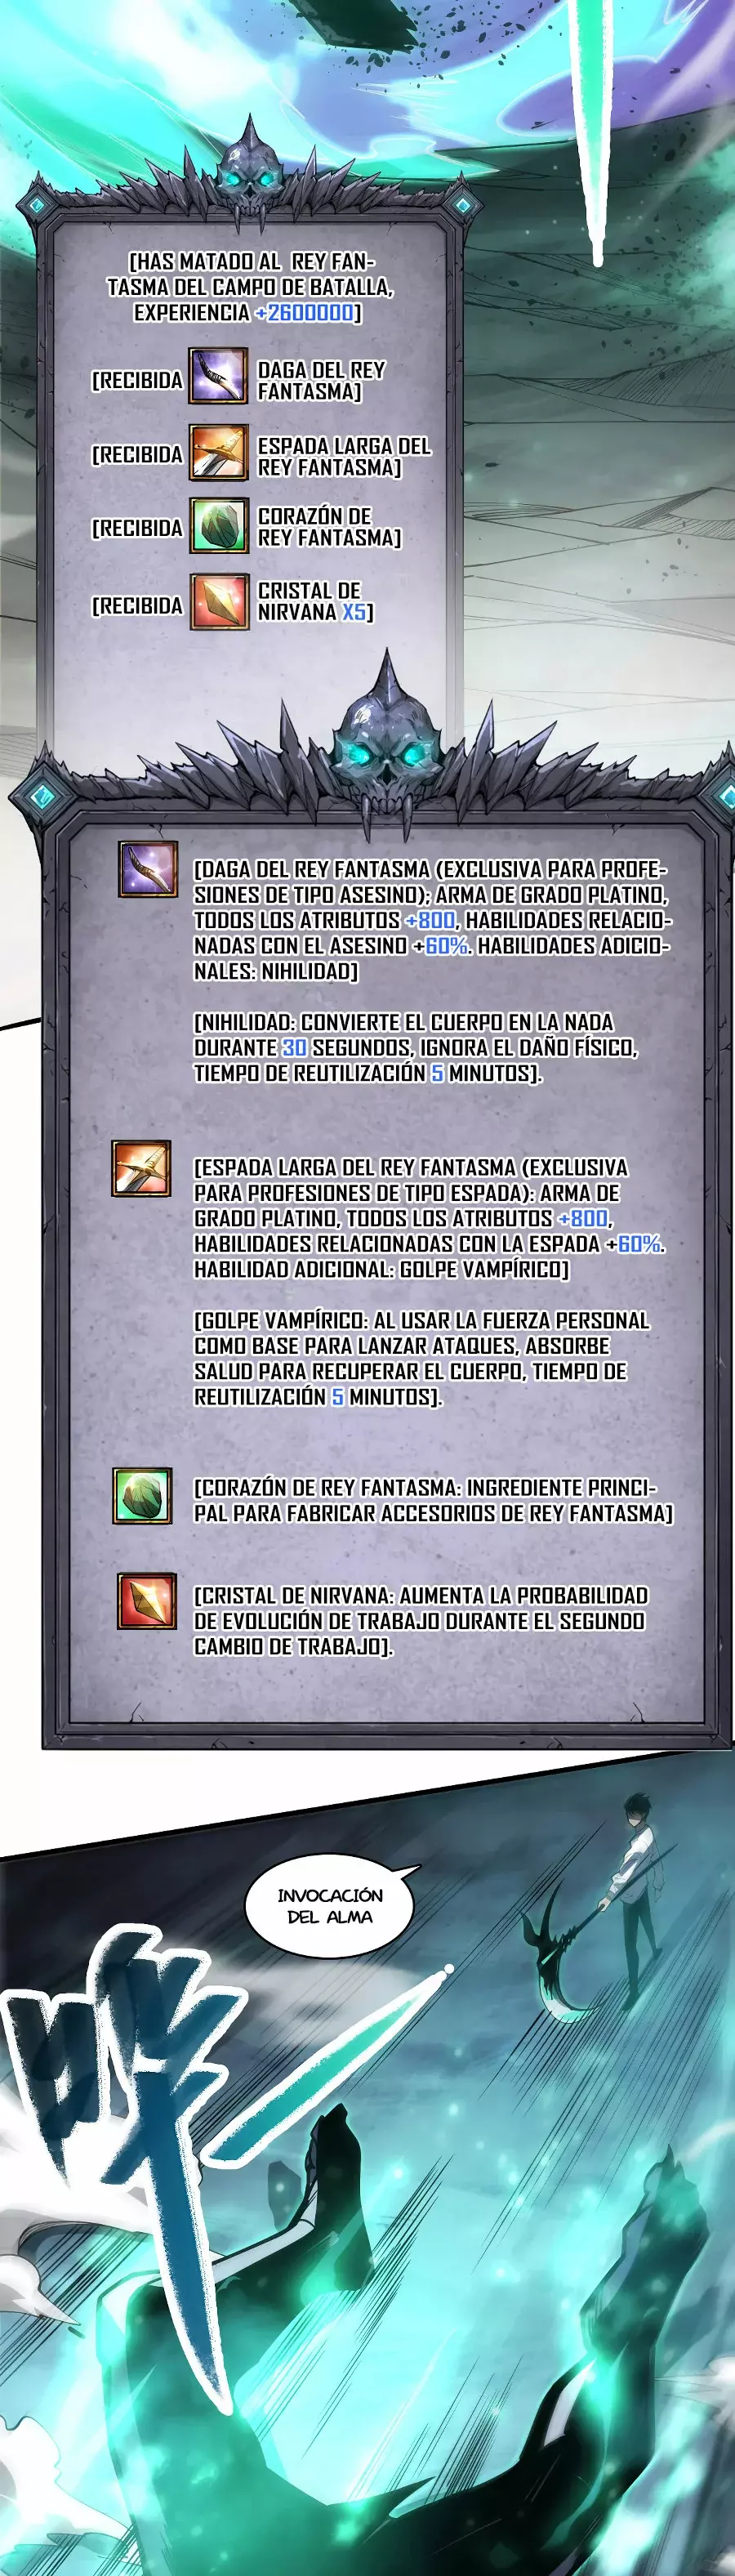Screen dimensions: 735x2576
Task: Click the first [RECIBIDA label
Action: pyautogui.click(x=137, y=380)
